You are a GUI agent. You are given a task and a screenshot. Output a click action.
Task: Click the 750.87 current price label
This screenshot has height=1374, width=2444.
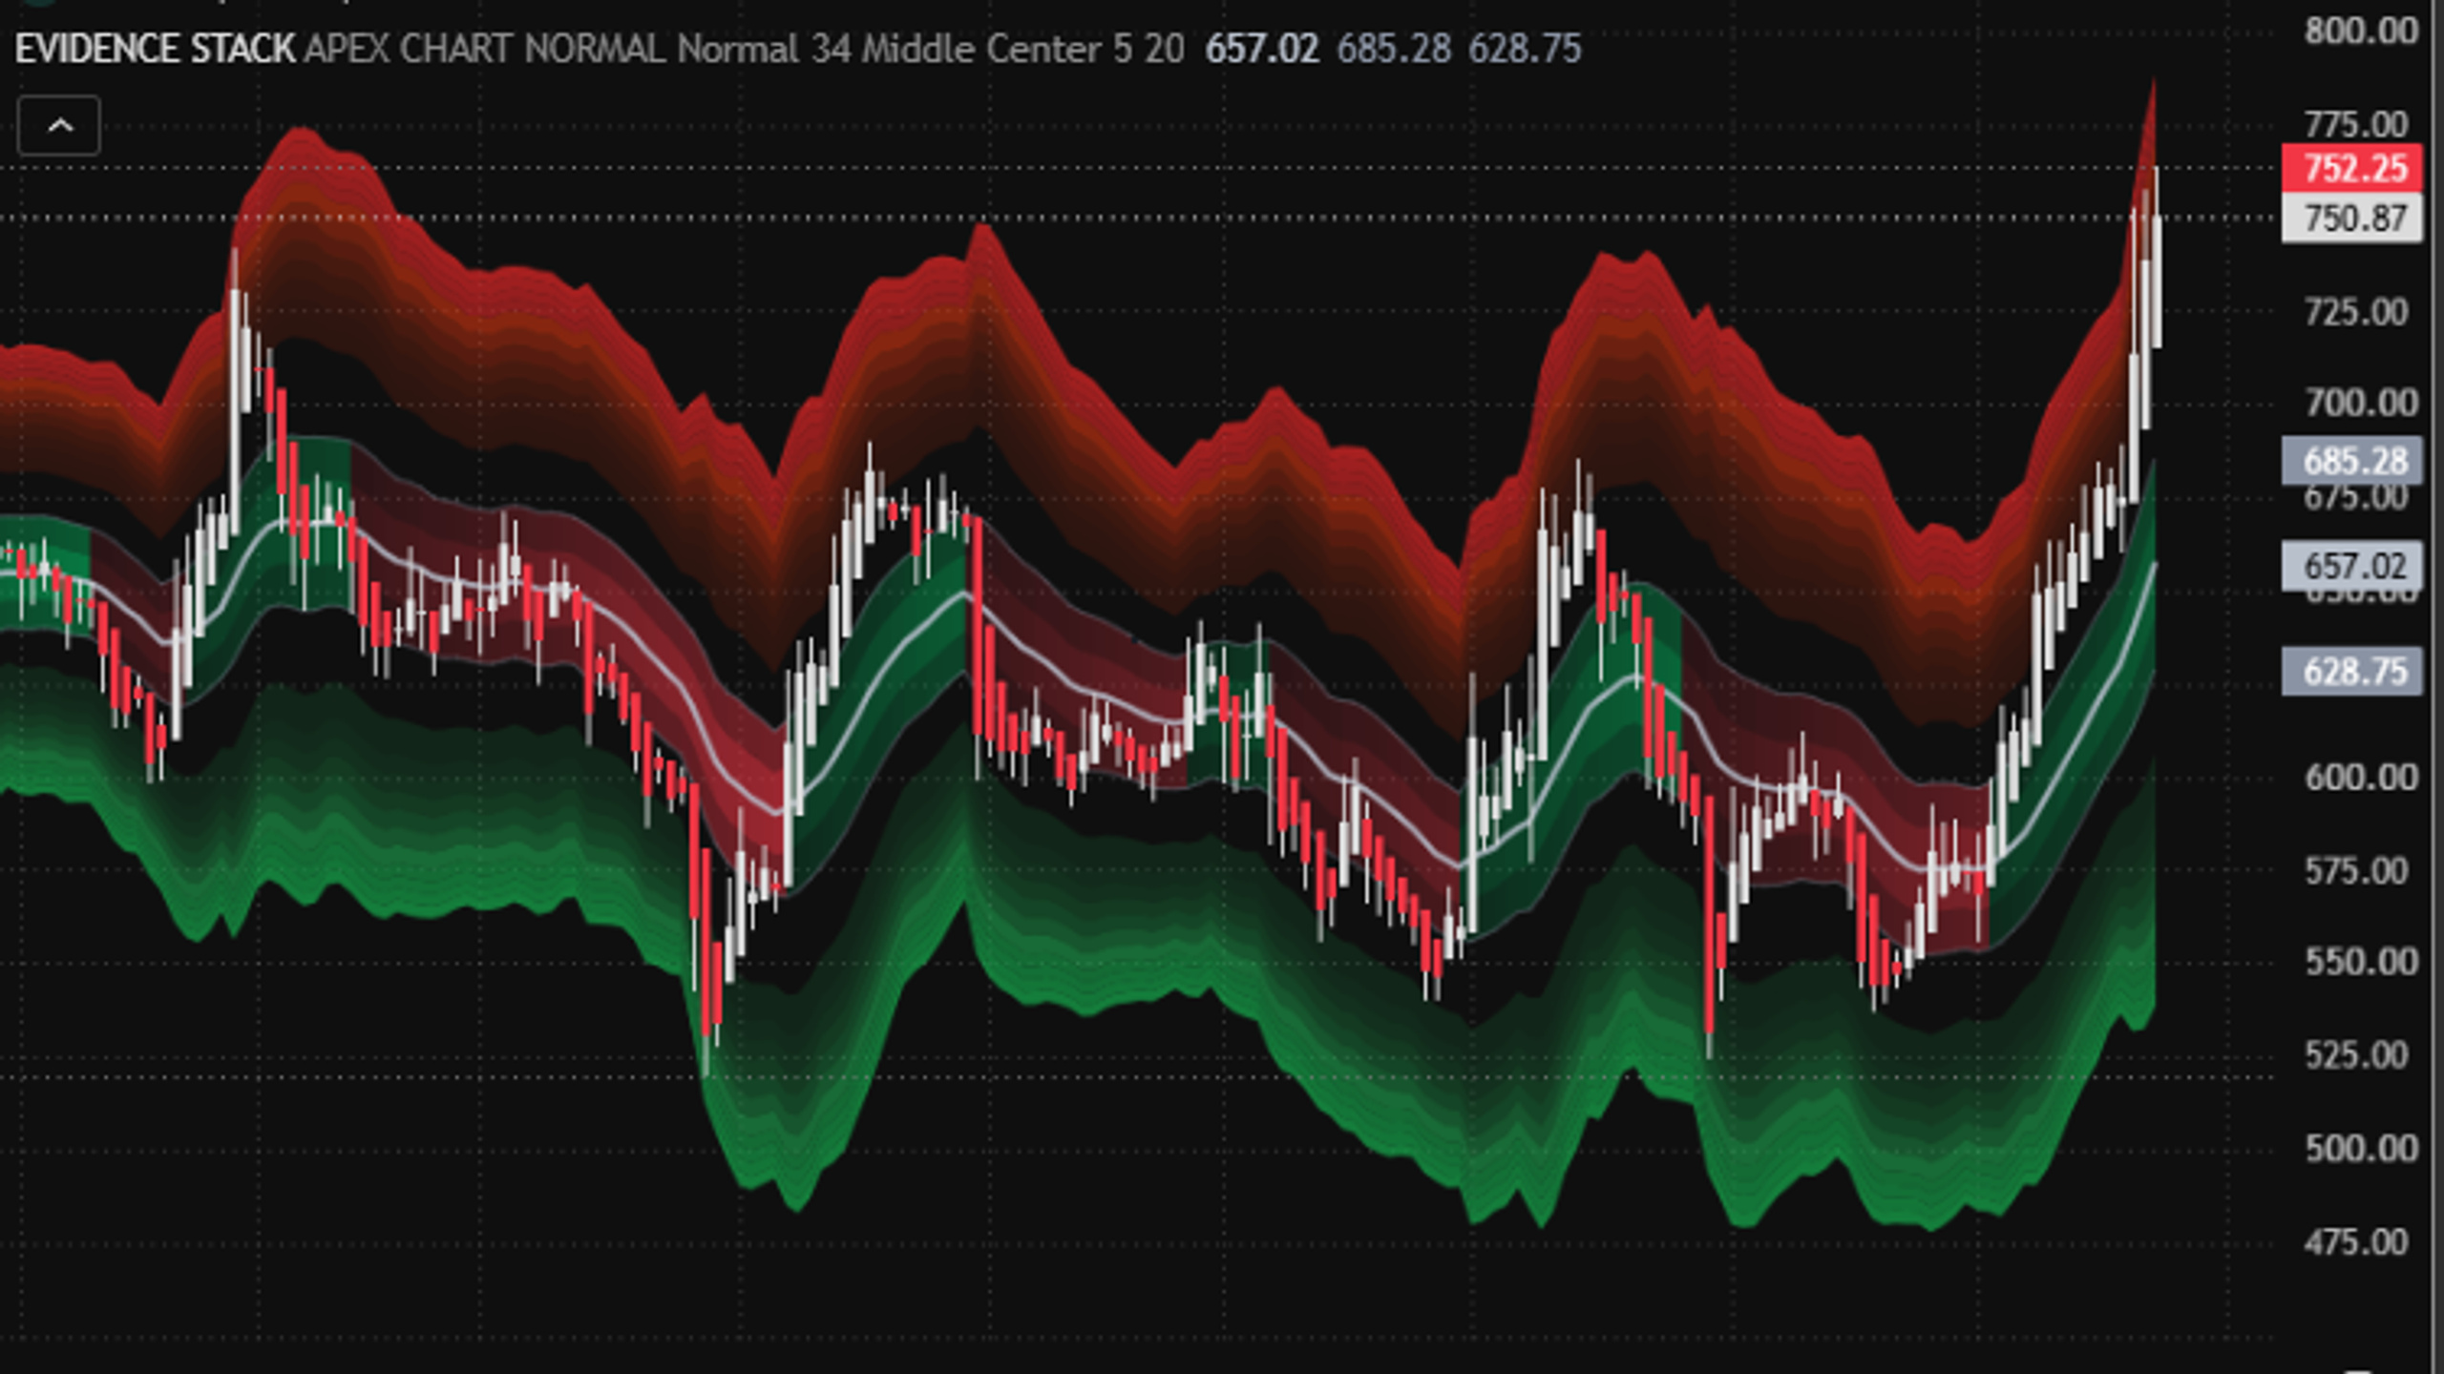[2352, 219]
